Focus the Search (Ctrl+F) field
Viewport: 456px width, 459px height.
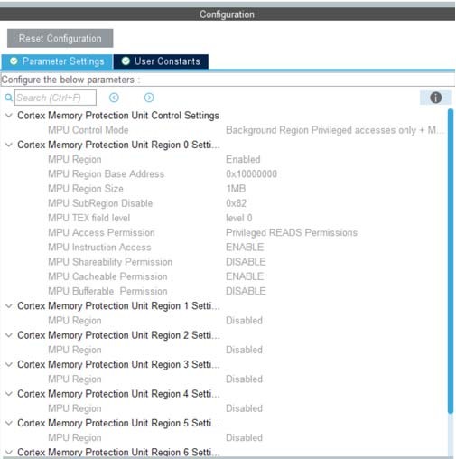[x=55, y=98]
